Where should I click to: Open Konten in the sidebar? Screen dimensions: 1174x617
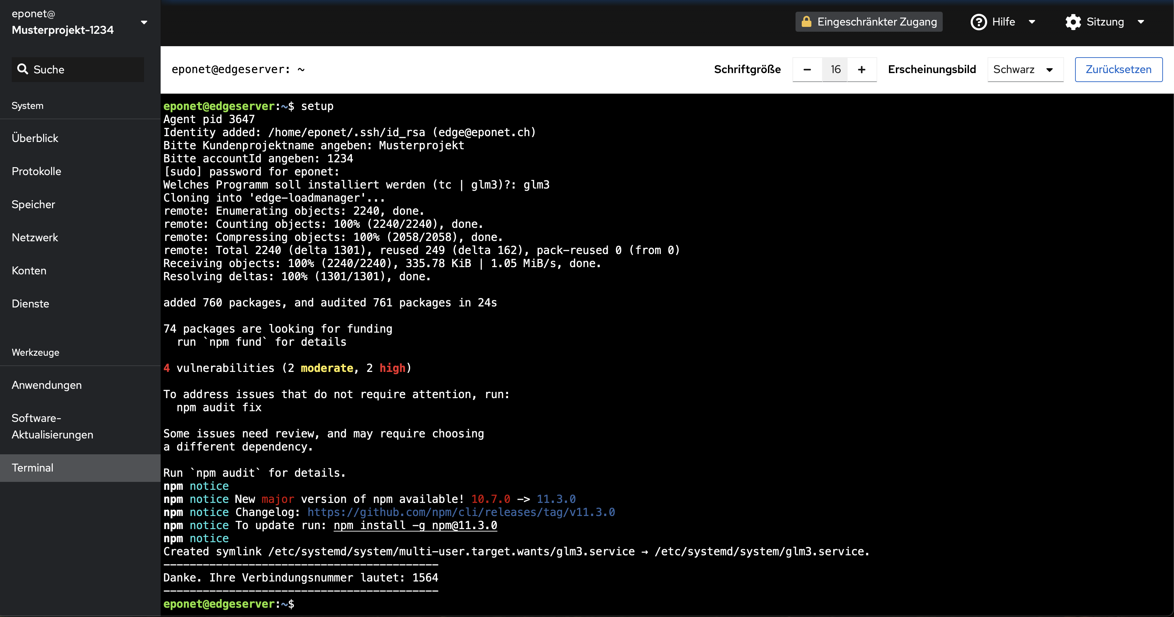click(80, 271)
